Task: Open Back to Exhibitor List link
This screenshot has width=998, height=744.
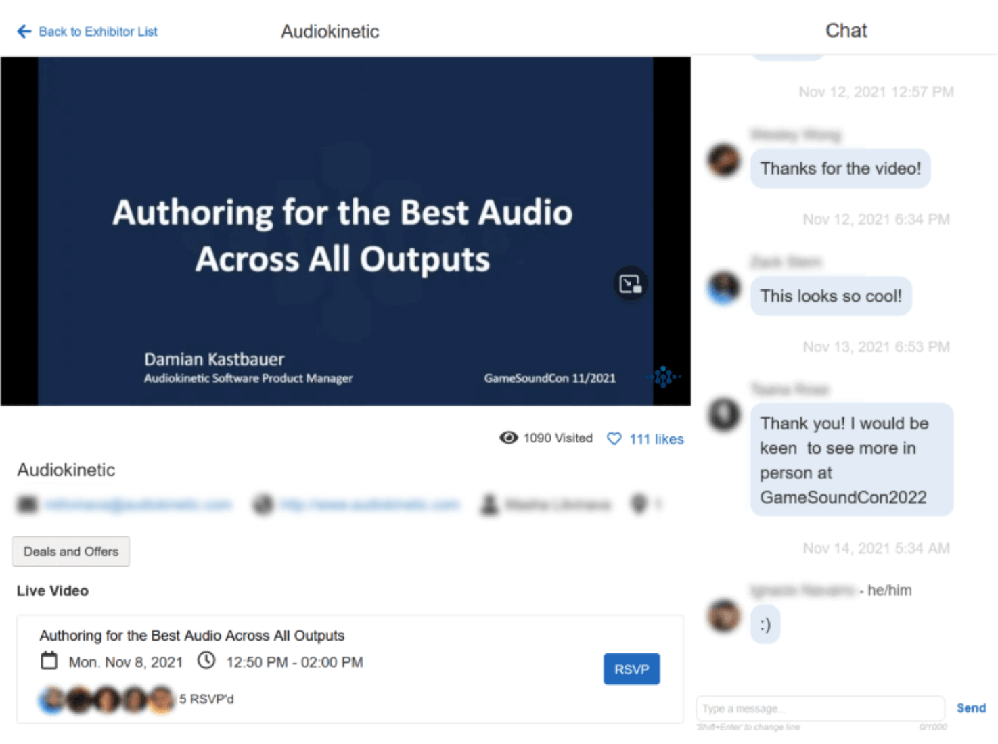Action: [x=97, y=32]
